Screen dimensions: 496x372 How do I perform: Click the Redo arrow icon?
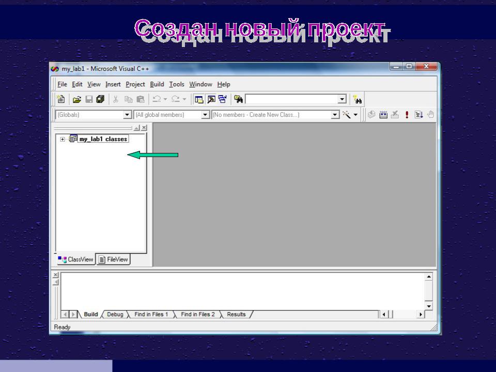pyautogui.click(x=176, y=99)
